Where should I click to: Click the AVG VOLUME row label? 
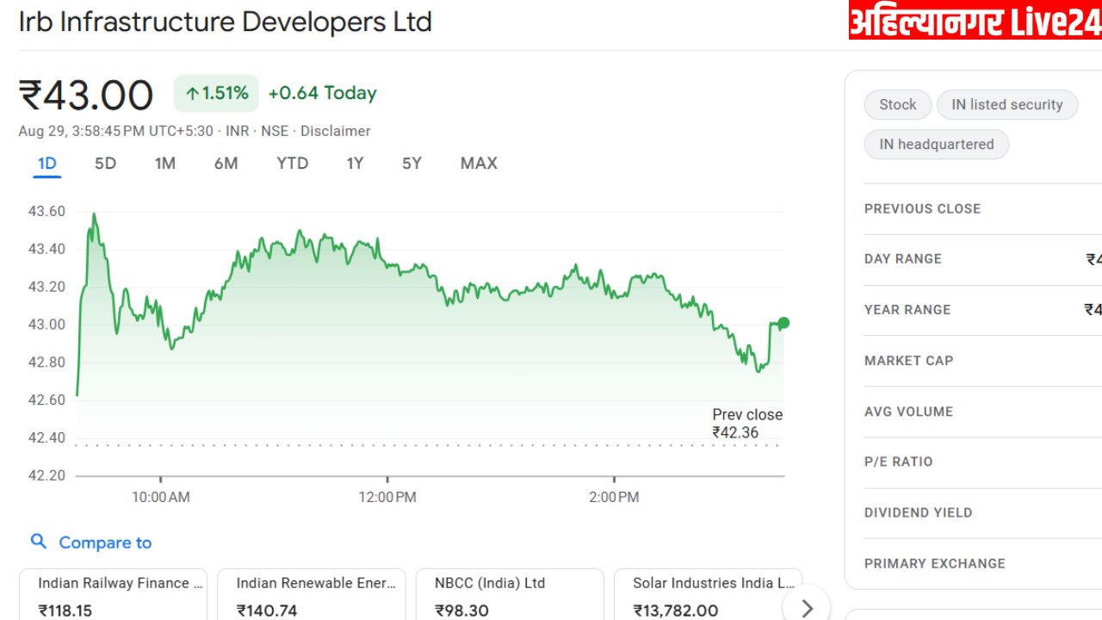(x=909, y=411)
